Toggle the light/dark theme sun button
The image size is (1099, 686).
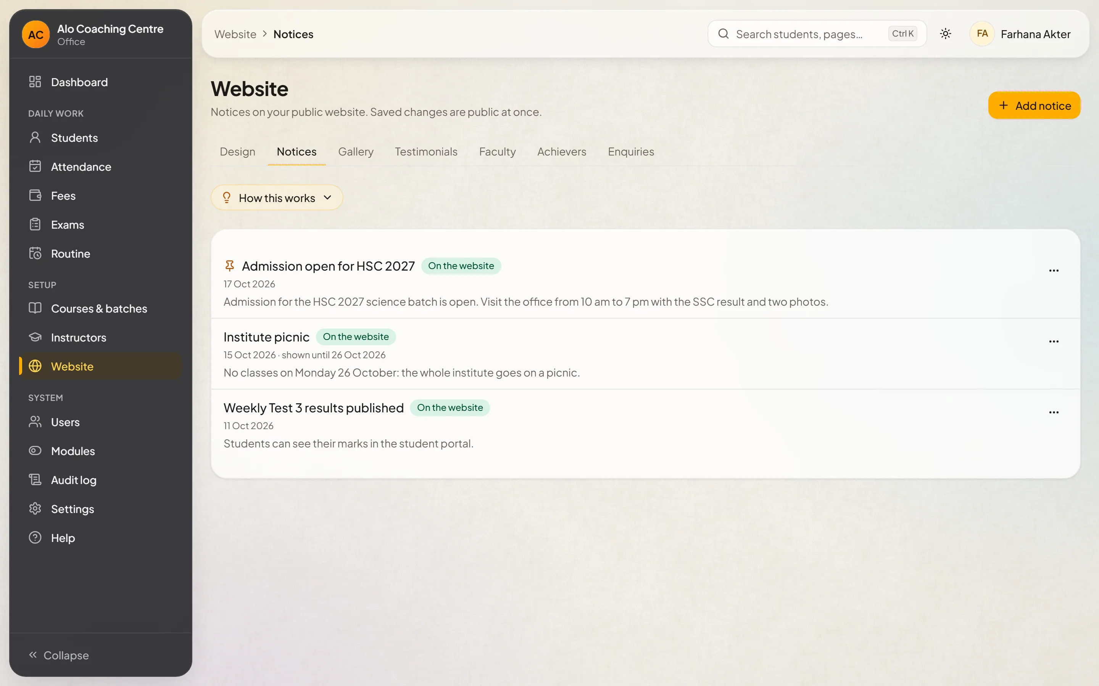[946, 34]
